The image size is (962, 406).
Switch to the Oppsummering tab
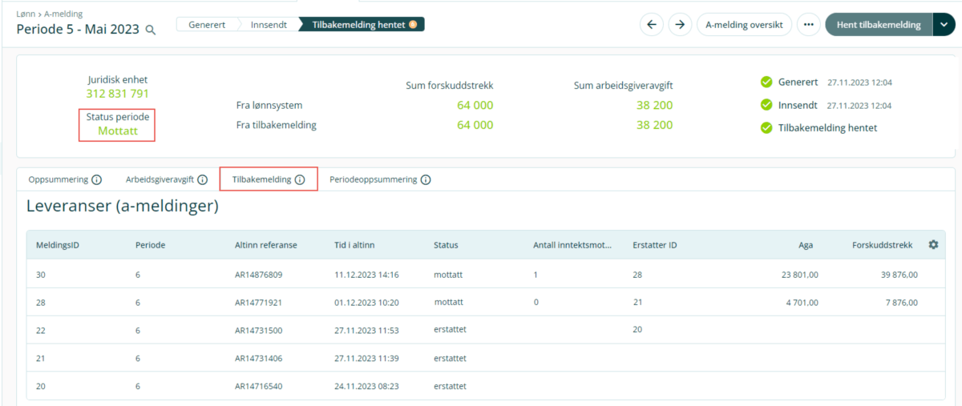pyautogui.click(x=59, y=180)
